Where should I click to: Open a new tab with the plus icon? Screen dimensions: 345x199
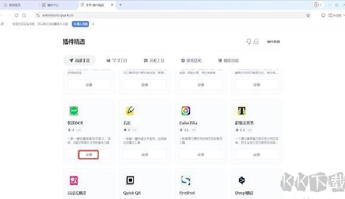(120, 5)
